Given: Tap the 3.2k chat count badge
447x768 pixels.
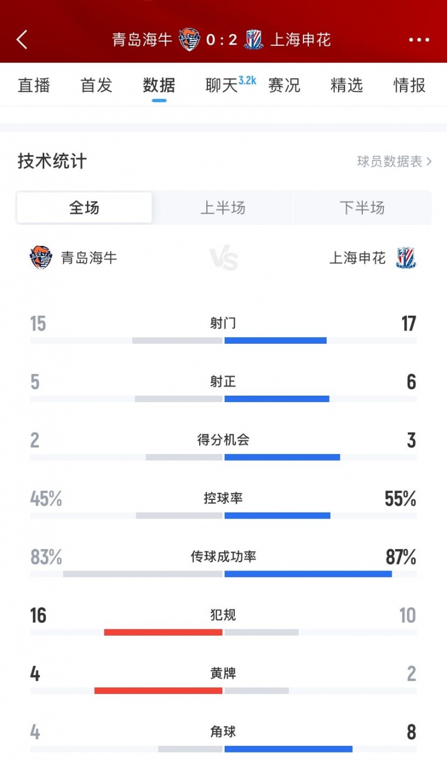Looking at the screenshot, I should point(247,80).
